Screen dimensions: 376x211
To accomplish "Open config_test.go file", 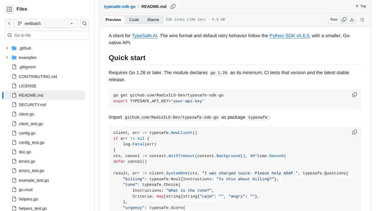I will pos(31,142).
